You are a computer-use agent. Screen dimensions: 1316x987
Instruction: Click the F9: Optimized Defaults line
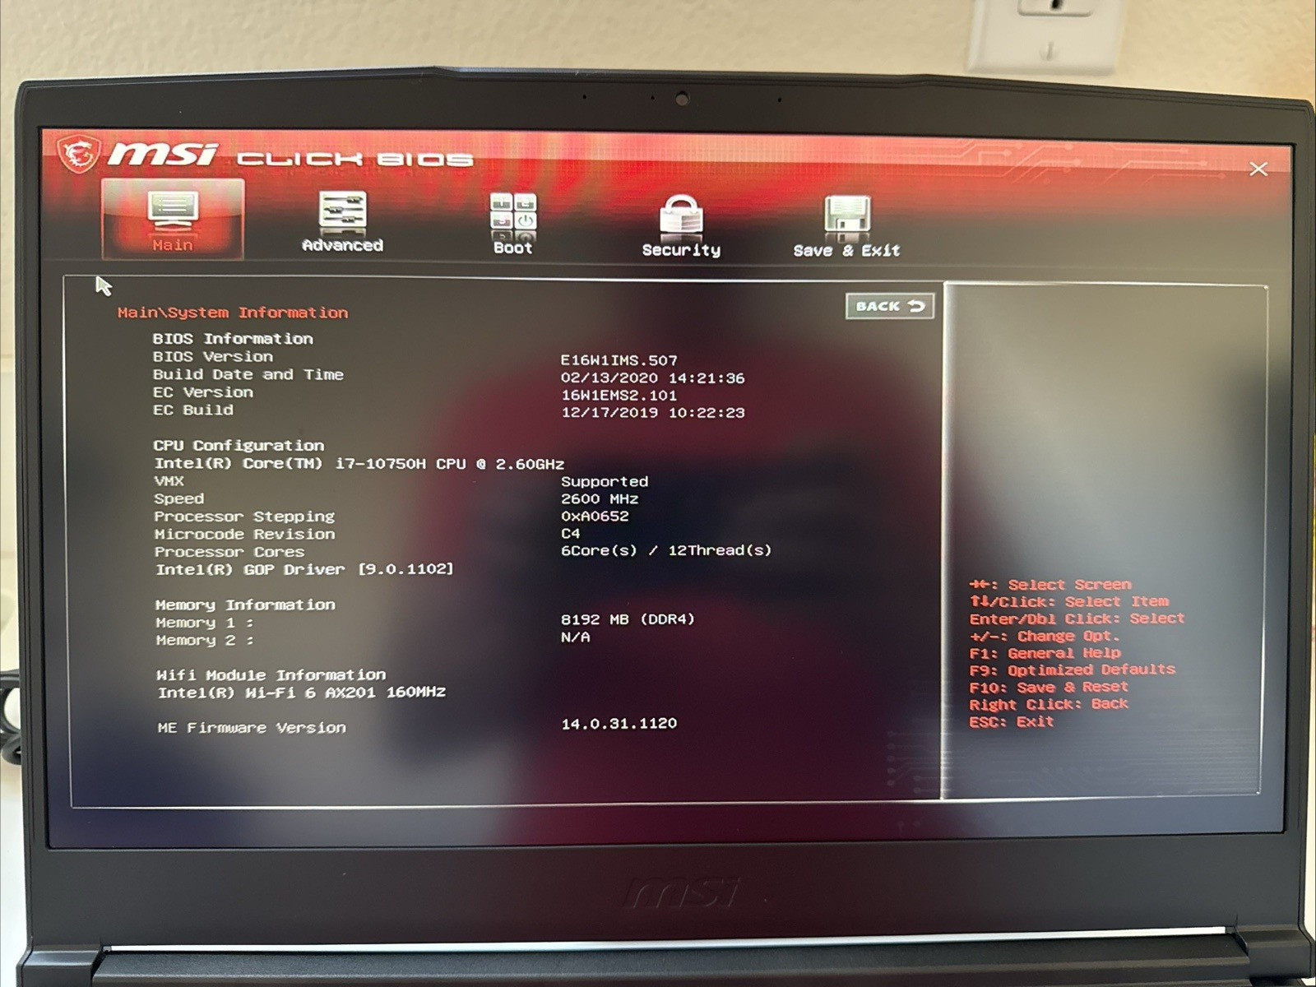tap(1073, 670)
